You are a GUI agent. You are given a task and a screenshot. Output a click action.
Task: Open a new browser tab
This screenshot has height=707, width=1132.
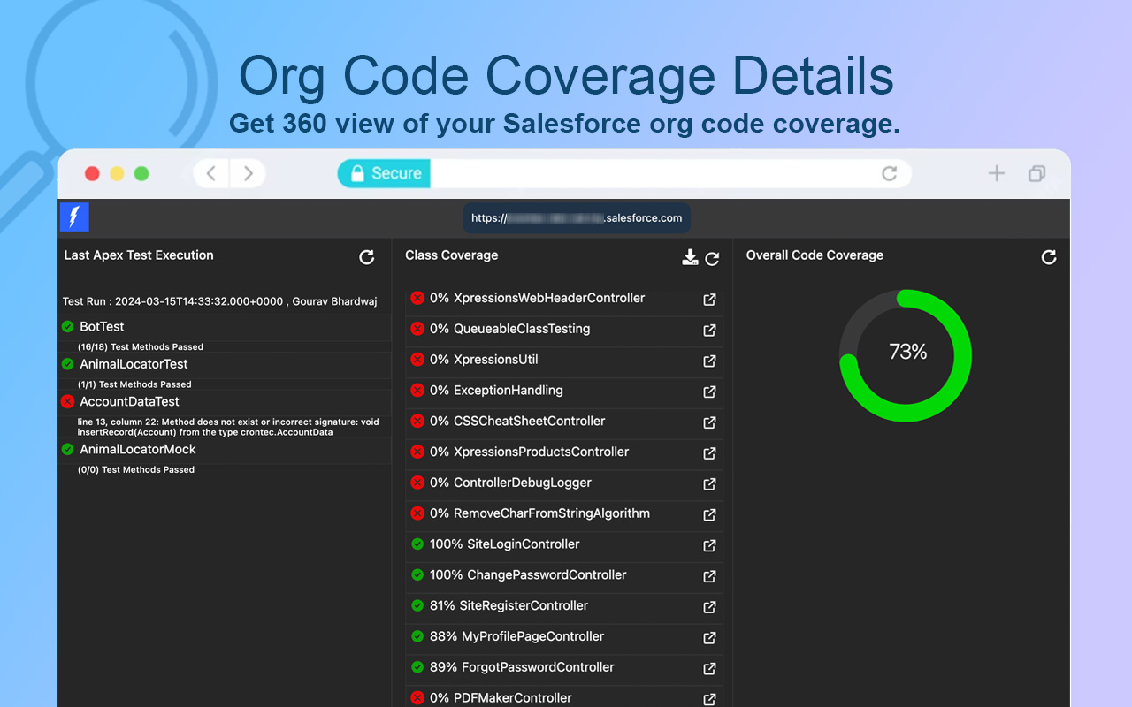997,173
